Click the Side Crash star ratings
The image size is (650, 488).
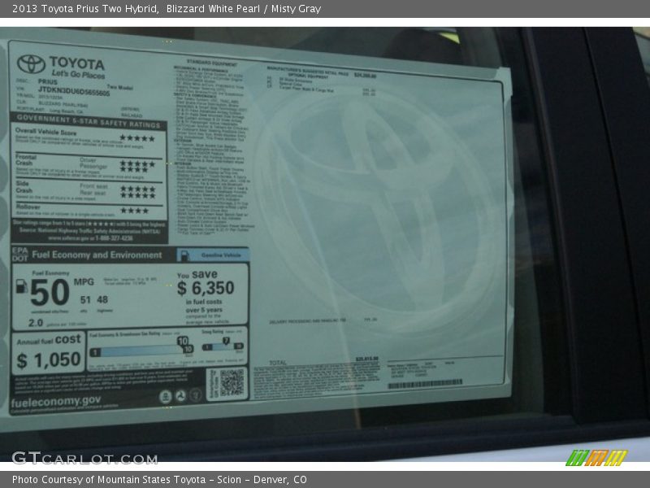(x=136, y=190)
